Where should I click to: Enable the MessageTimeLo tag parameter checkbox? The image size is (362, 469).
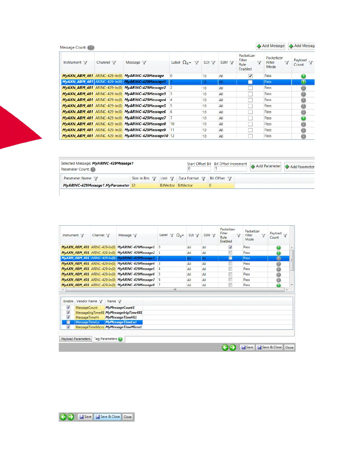[x=68, y=322]
